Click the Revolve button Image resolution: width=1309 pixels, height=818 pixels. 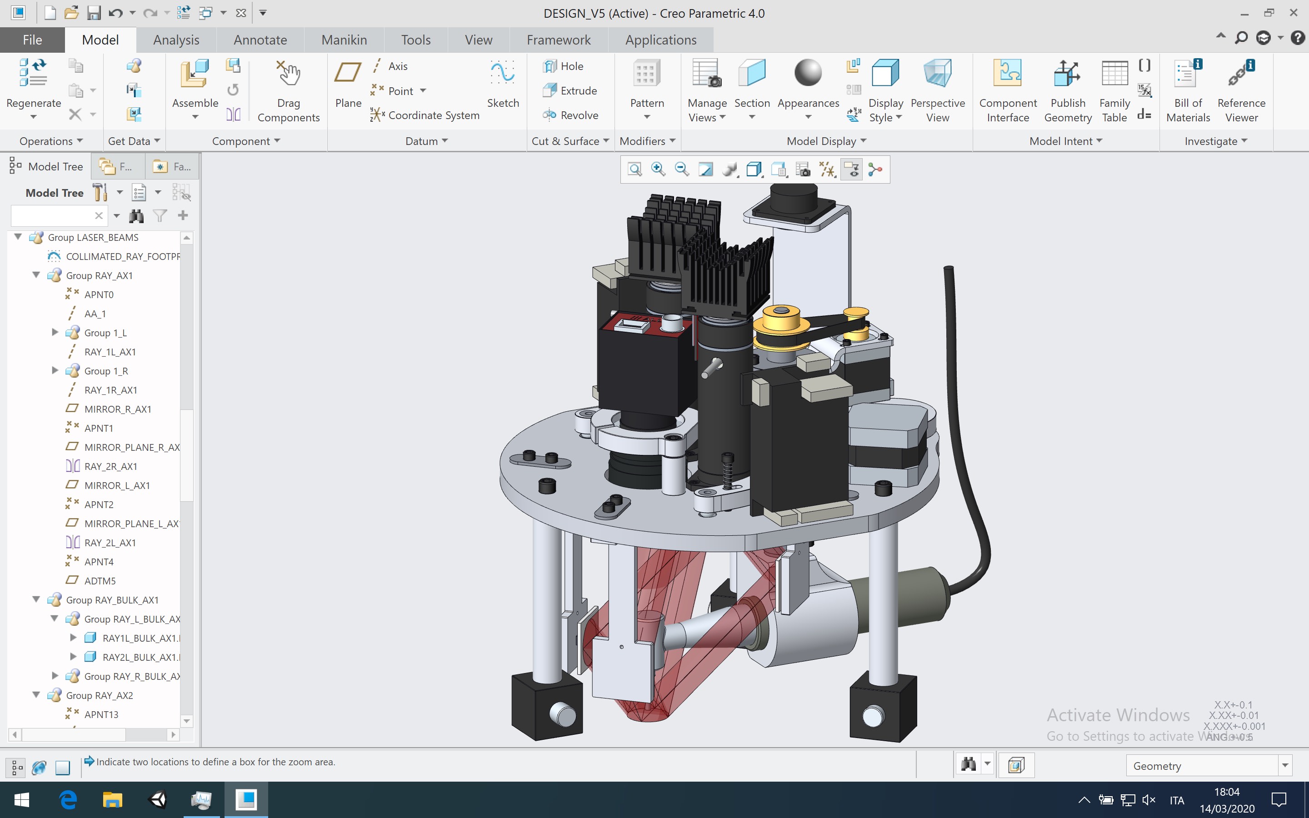[x=571, y=115]
